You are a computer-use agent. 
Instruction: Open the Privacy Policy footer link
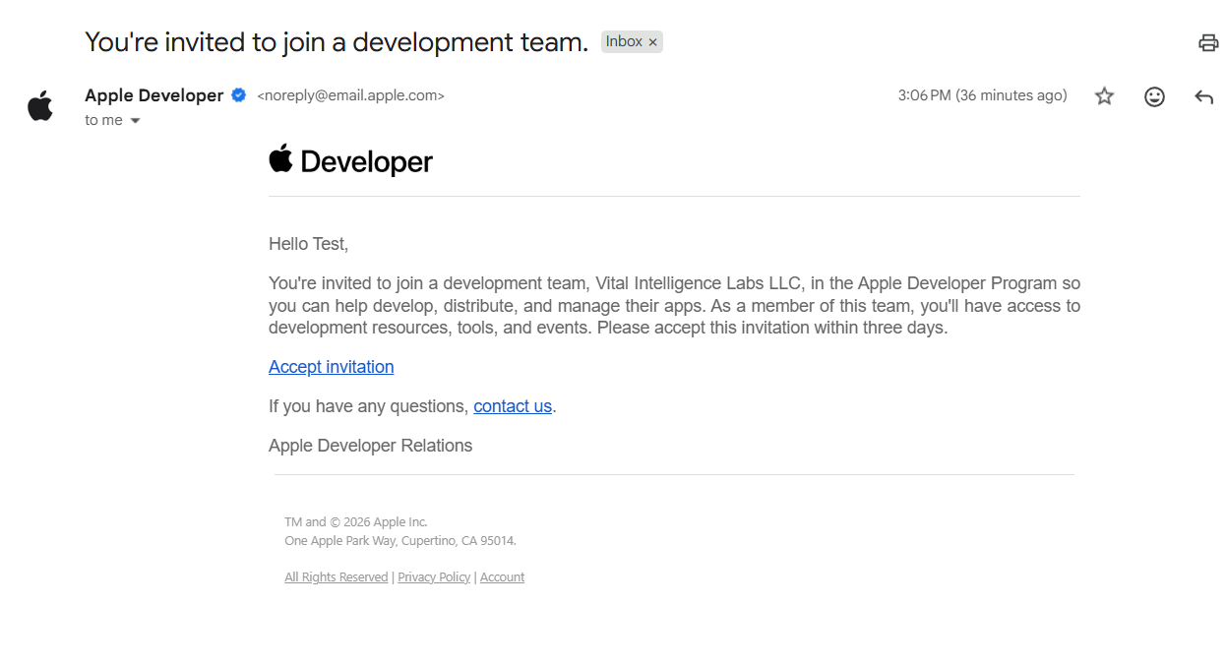pos(434,577)
